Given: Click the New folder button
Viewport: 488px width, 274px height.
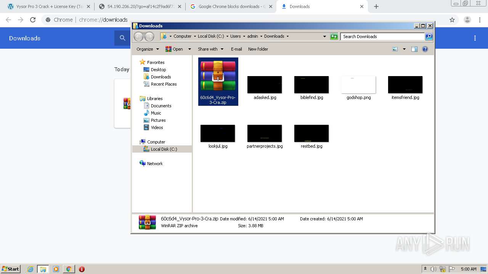Looking at the screenshot, I should click(x=258, y=49).
